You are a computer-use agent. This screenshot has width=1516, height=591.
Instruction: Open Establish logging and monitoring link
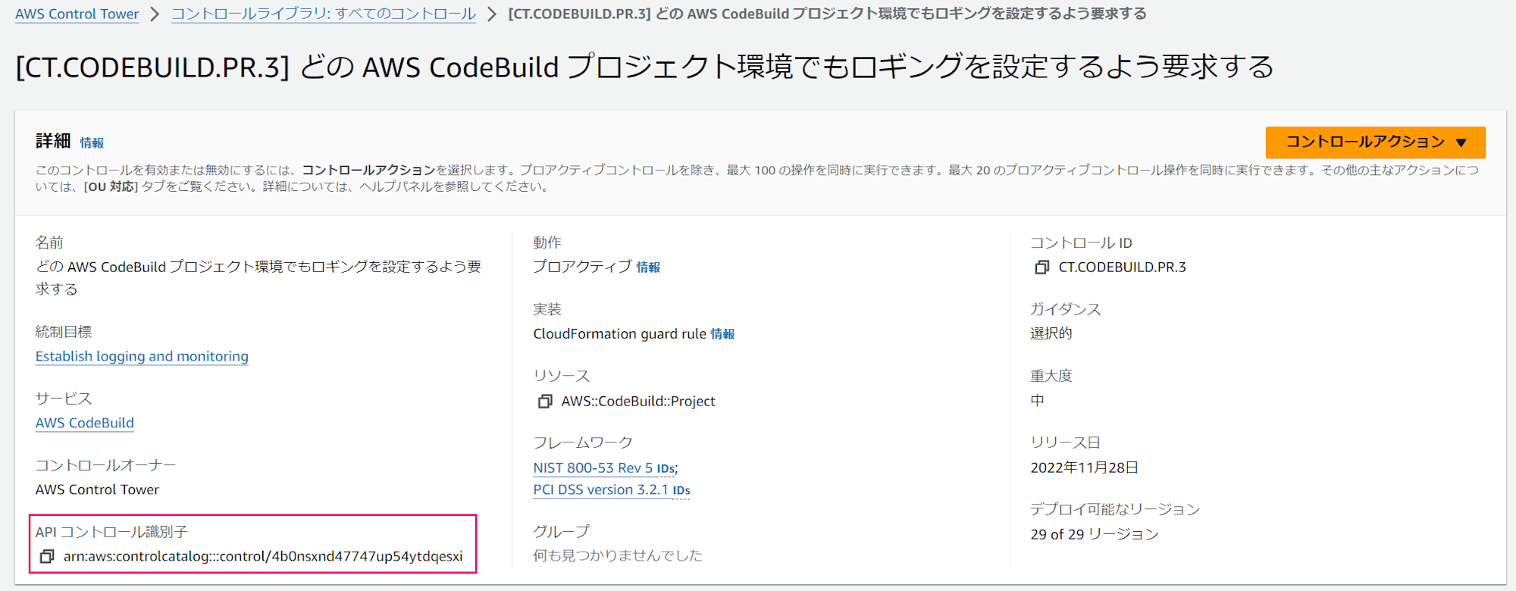click(x=142, y=356)
